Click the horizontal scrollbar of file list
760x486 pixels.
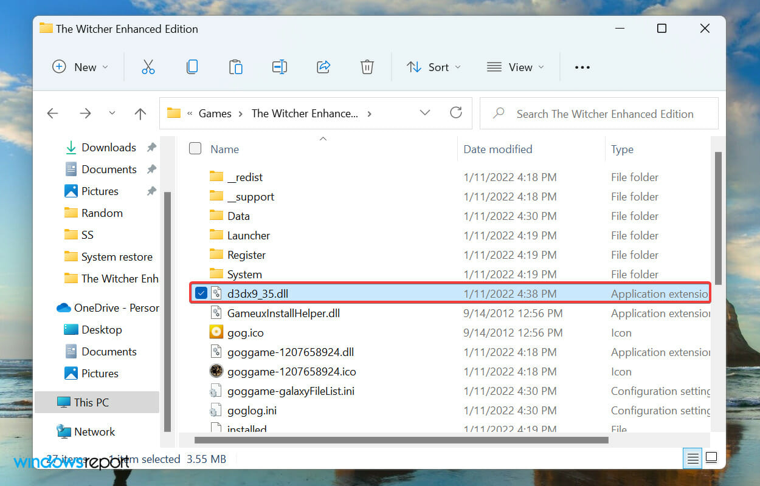401,440
